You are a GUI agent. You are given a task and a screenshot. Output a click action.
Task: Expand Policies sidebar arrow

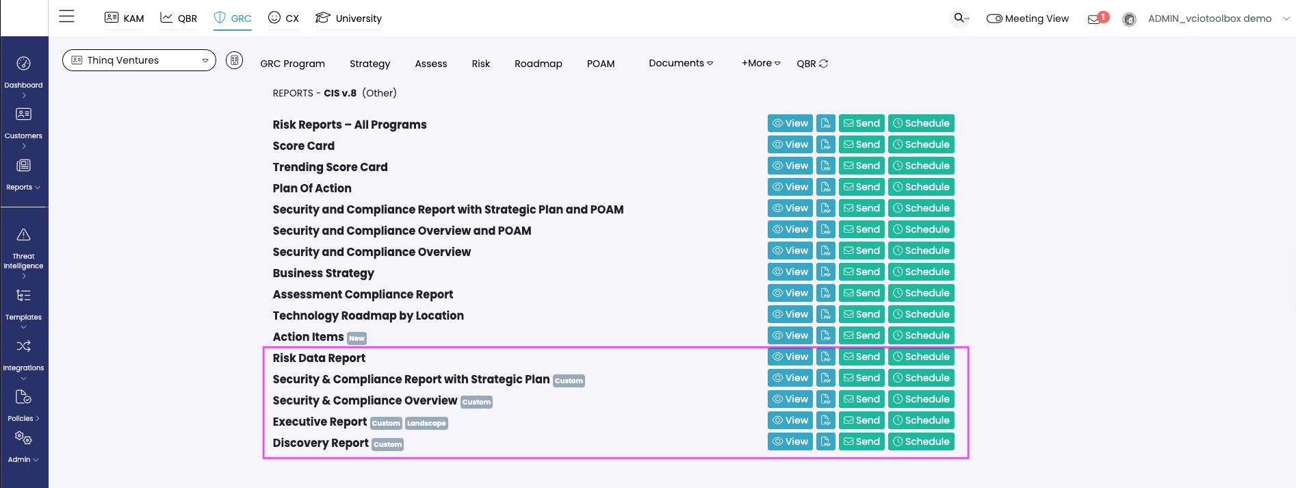[x=38, y=419]
